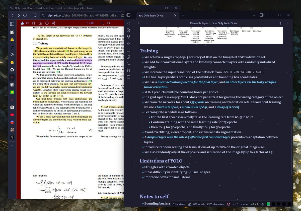Click the Limitations of YOLO heading

[x=161, y=161]
